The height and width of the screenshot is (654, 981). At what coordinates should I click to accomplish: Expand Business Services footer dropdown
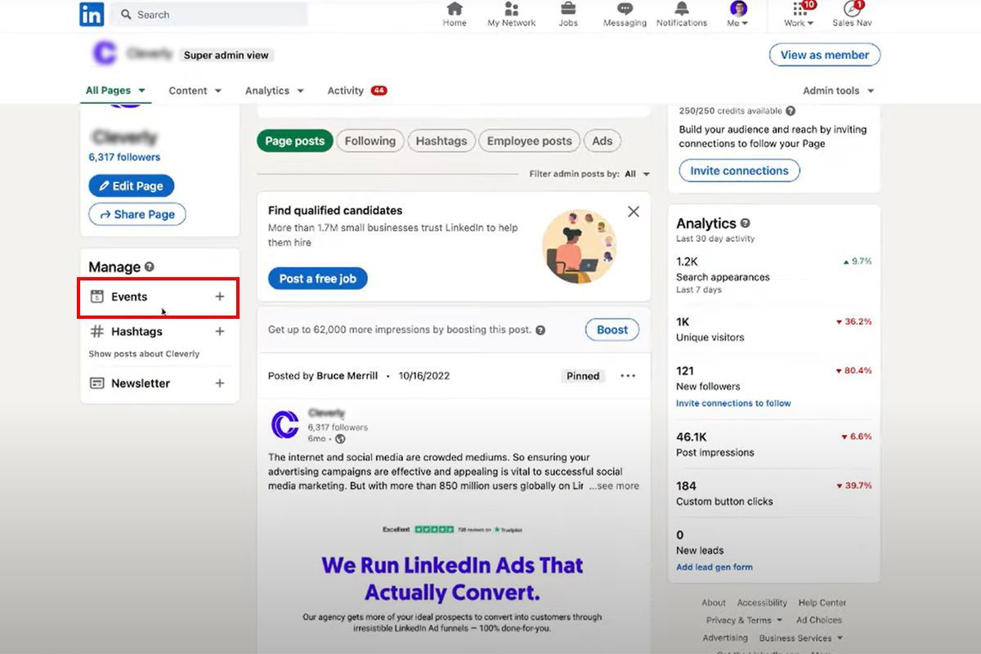(801, 638)
